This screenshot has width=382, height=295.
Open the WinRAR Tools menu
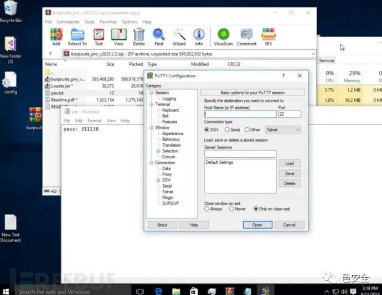pyautogui.click(x=89, y=22)
